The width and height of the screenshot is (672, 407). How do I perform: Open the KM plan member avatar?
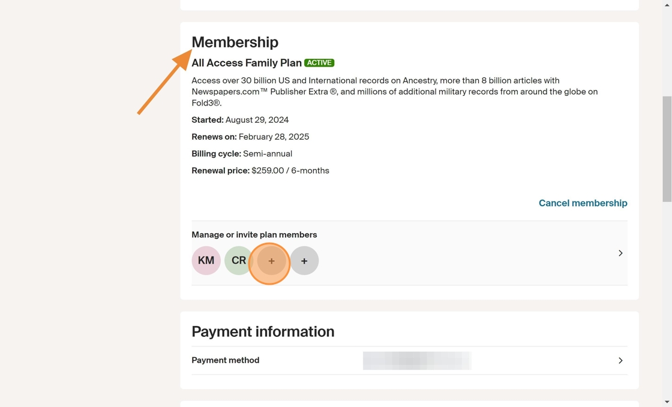[x=206, y=260]
